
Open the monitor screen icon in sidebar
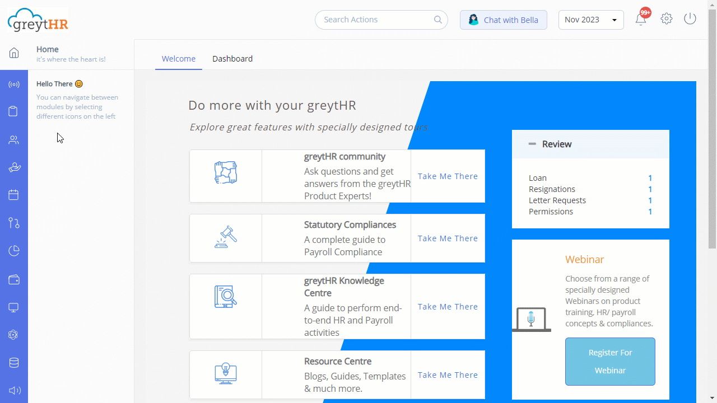point(14,307)
